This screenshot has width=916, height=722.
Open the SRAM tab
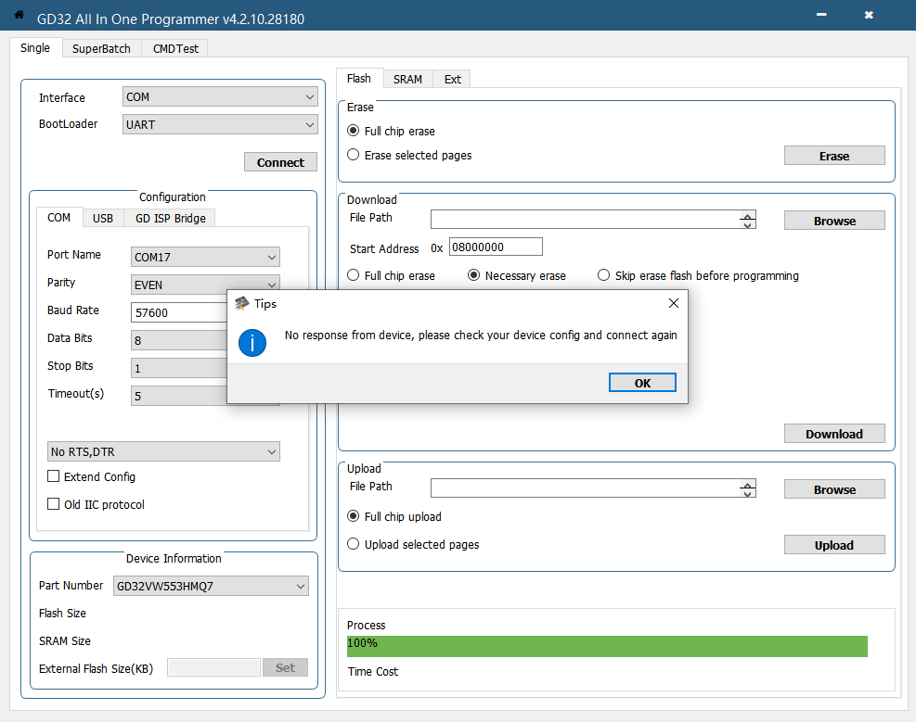click(x=407, y=79)
